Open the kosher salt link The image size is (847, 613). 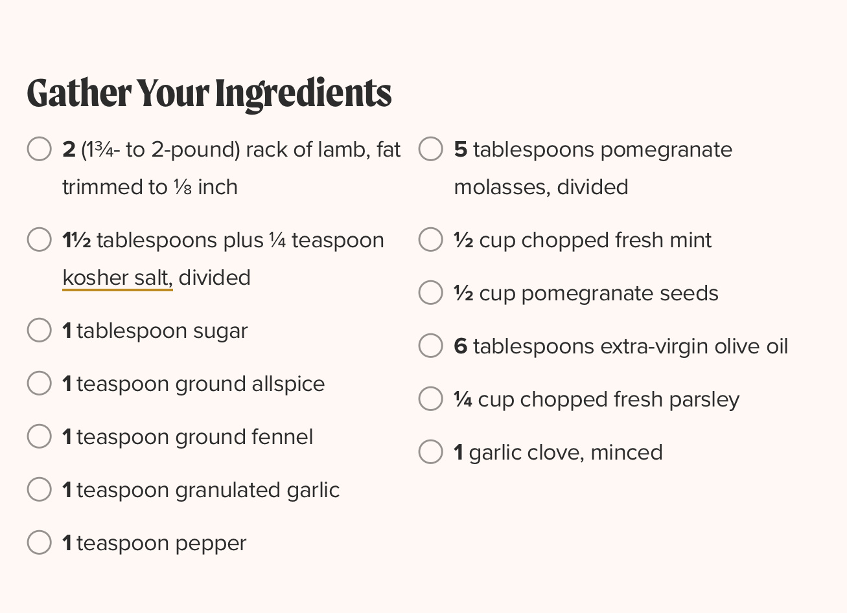(117, 278)
